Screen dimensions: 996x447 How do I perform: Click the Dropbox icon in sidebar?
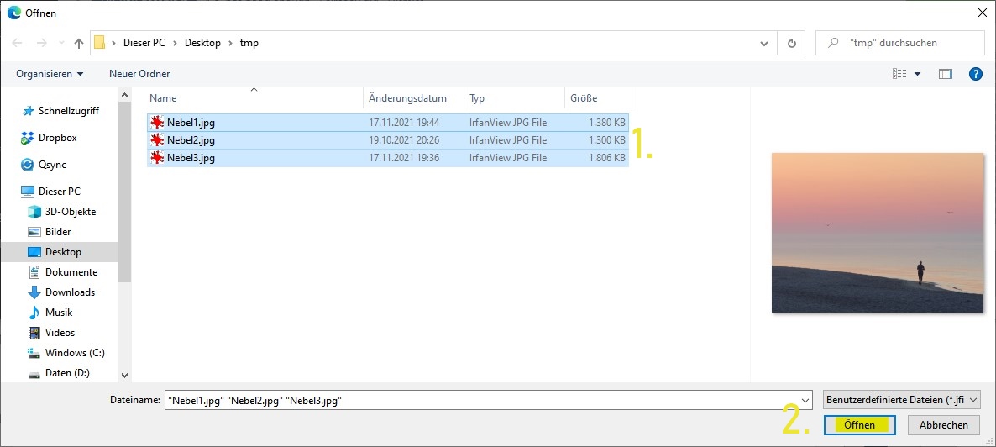pyautogui.click(x=28, y=138)
